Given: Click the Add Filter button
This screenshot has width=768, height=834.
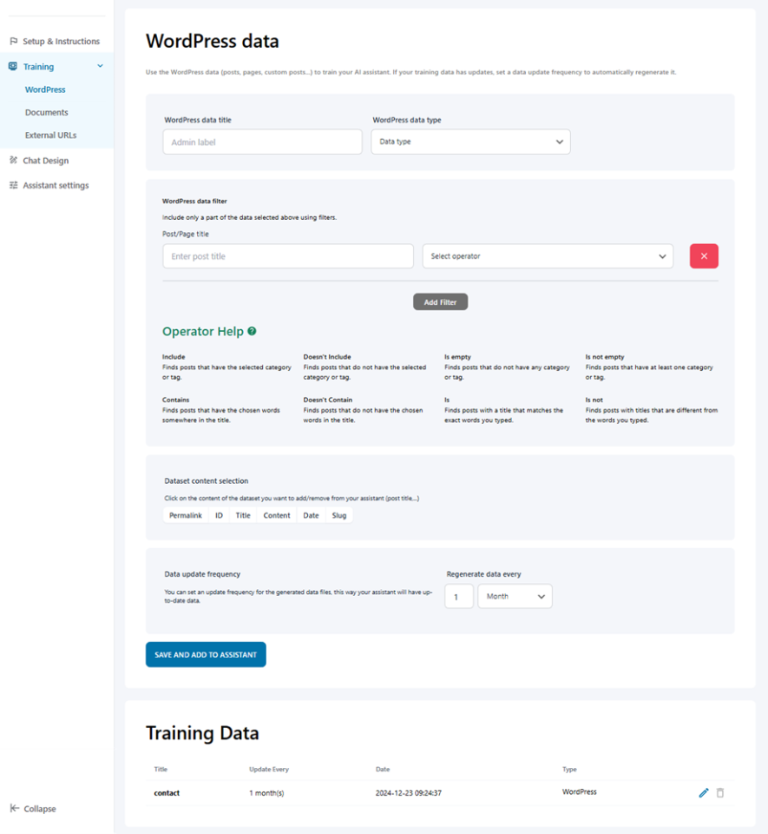Looking at the screenshot, I should point(440,301).
